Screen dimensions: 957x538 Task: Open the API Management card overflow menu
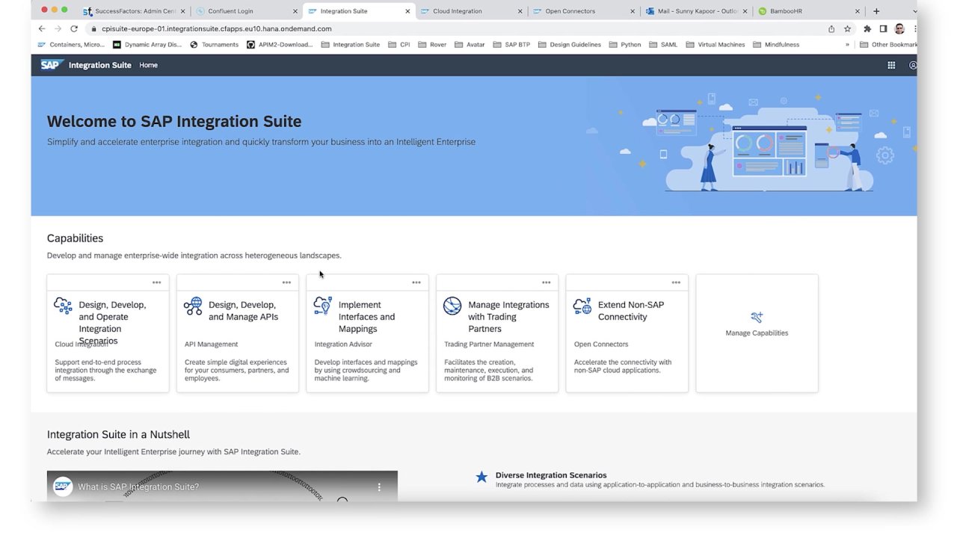[286, 282]
